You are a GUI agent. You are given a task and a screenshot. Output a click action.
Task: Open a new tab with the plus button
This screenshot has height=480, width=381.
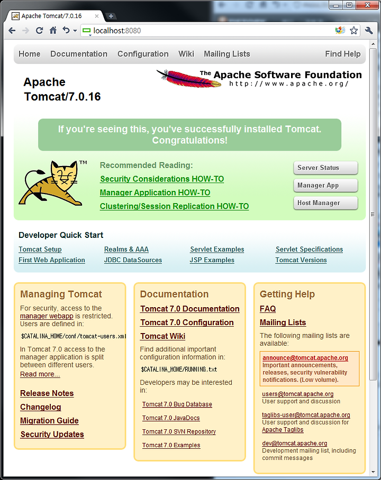[x=111, y=16]
